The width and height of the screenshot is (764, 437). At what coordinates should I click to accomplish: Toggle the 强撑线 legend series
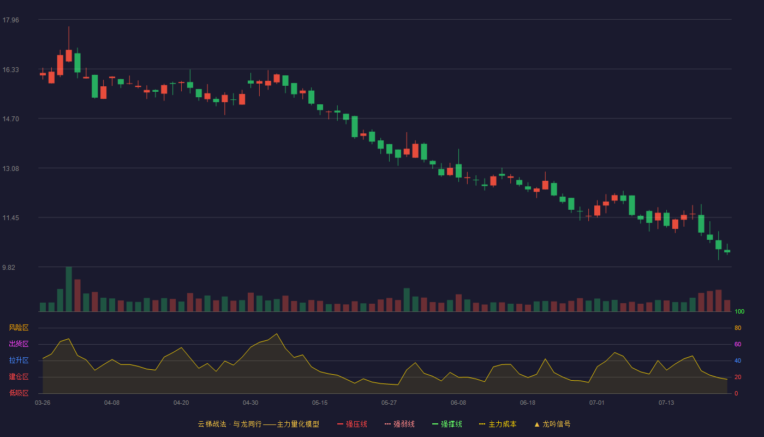pos(447,424)
